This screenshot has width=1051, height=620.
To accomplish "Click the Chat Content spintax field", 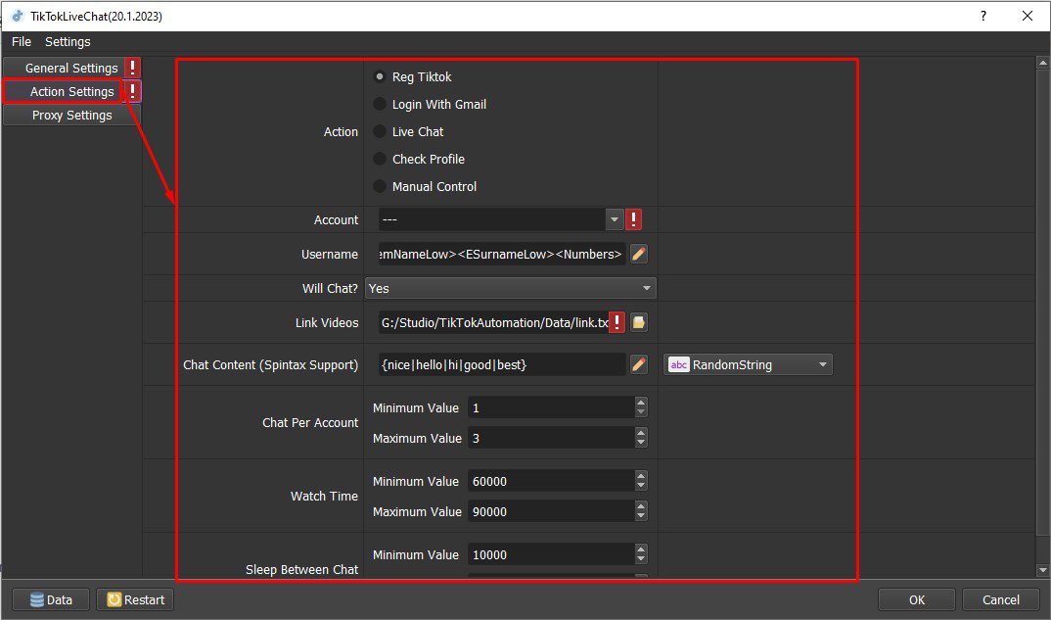I will click(502, 364).
